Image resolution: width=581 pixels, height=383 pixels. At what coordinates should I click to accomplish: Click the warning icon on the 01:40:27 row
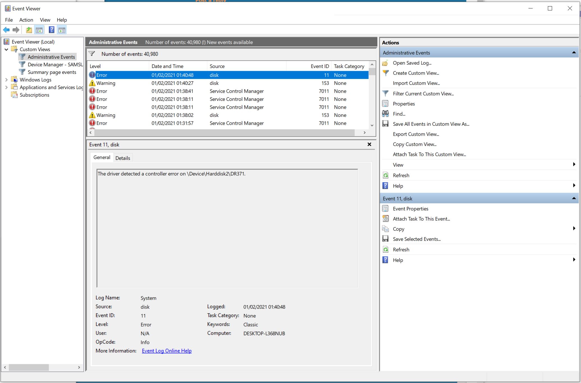click(92, 83)
